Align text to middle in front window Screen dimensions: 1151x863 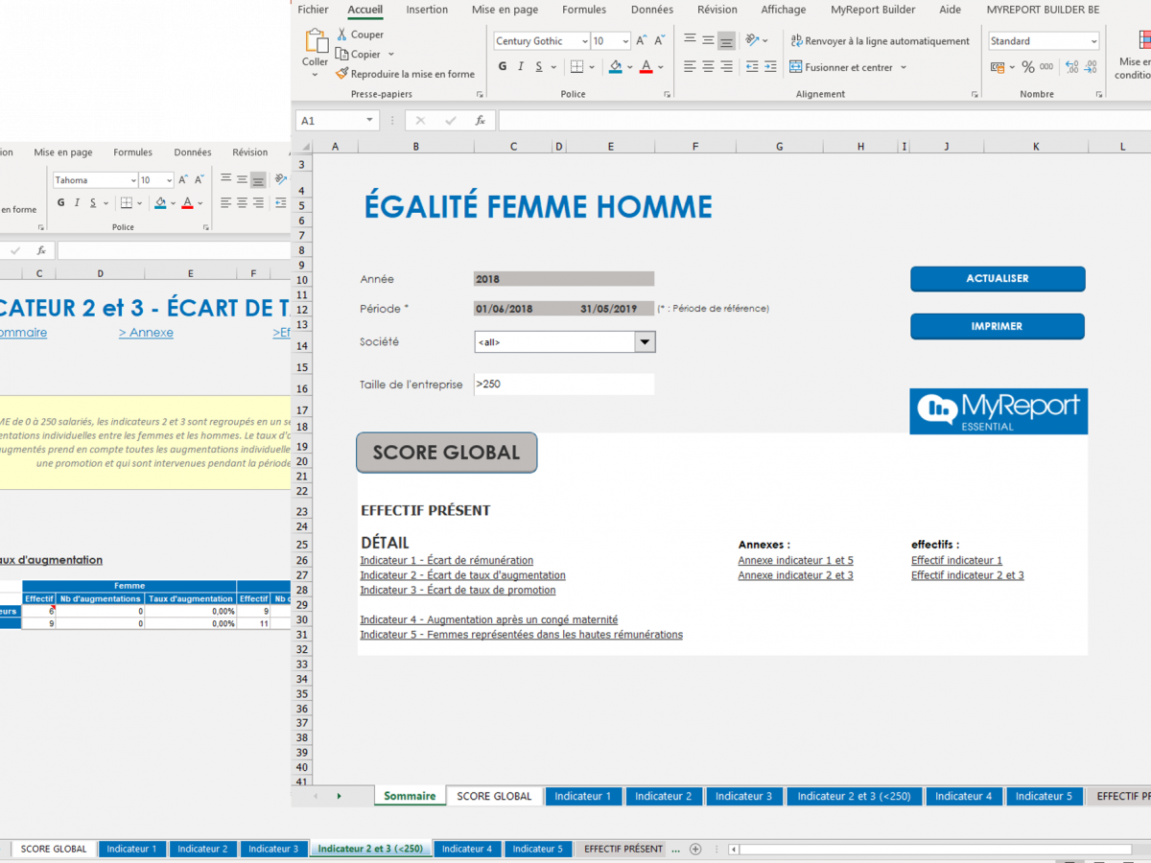[708, 41]
